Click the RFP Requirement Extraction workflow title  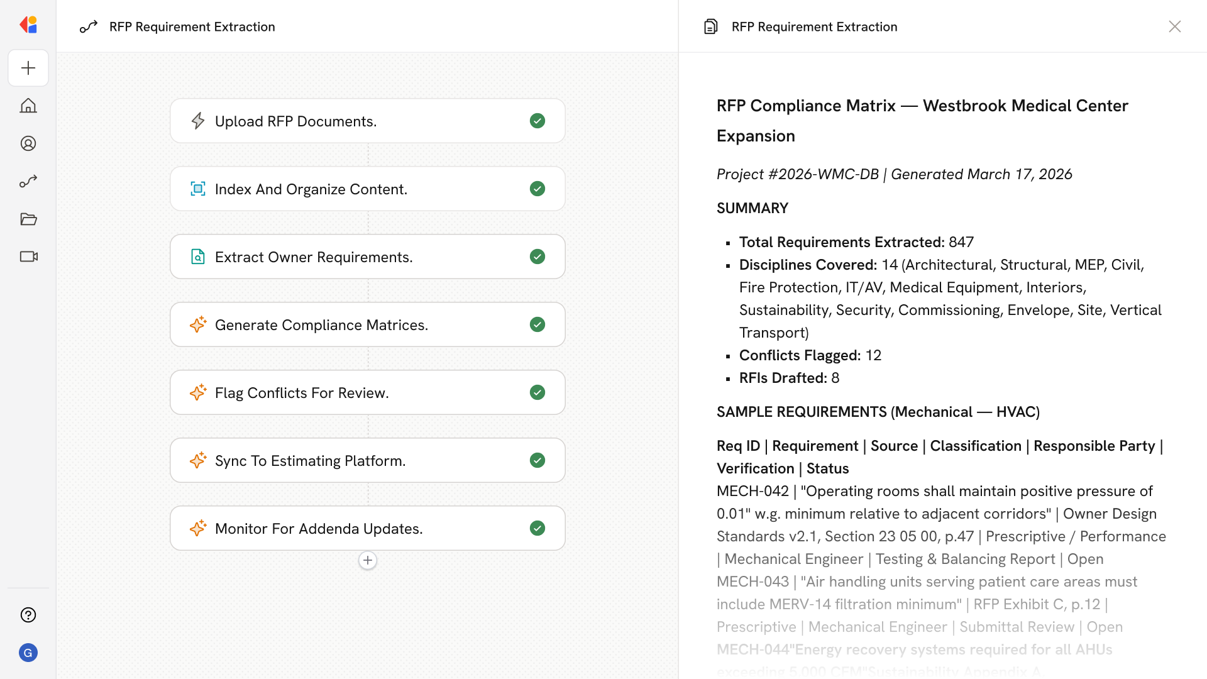pyautogui.click(x=192, y=26)
